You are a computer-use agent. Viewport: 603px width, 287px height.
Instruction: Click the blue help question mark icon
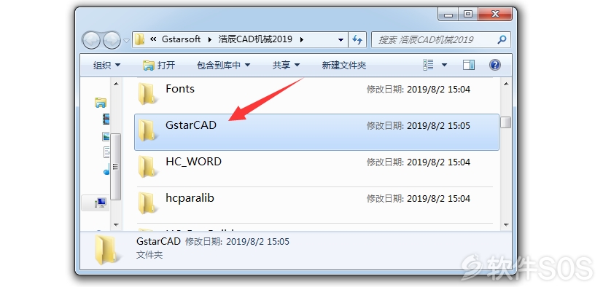[495, 65]
